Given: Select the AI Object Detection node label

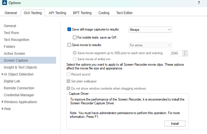Looking at the screenshot, I should click(x=19, y=74).
